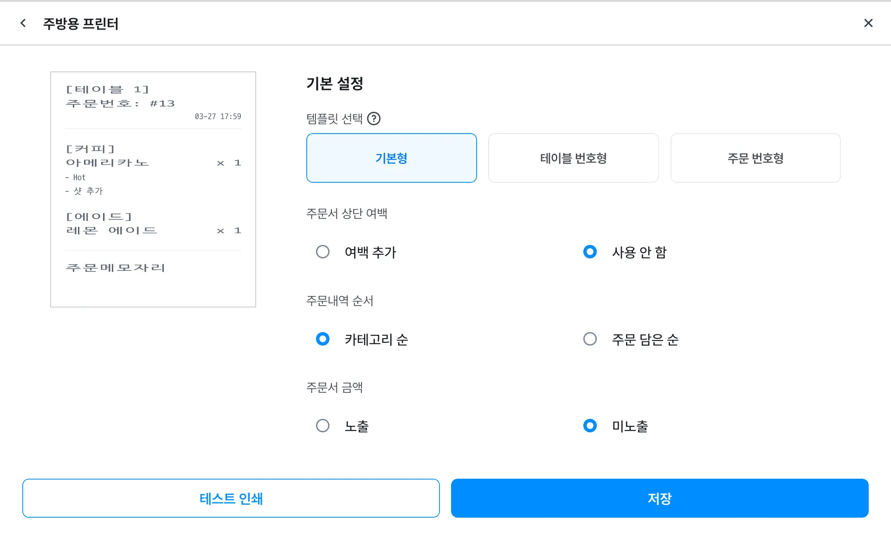Select the 주문 번호형 template
The image size is (891, 539).
(755, 158)
